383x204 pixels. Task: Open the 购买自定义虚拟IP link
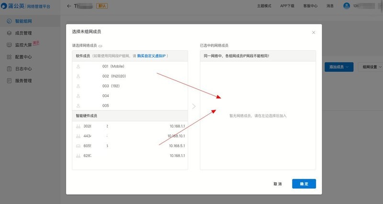click(x=151, y=56)
